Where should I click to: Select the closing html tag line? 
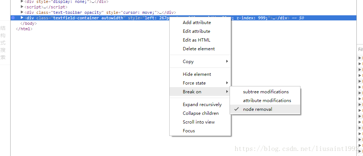pyautogui.click(x=24, y=29)
